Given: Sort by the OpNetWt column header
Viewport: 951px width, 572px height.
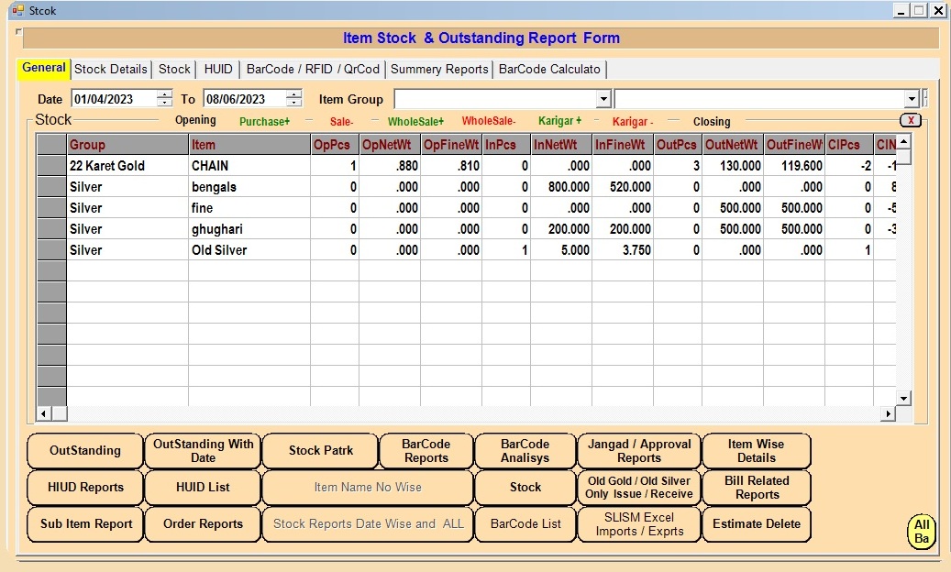Looking at the screenshot, I should [x=389, y=145].
